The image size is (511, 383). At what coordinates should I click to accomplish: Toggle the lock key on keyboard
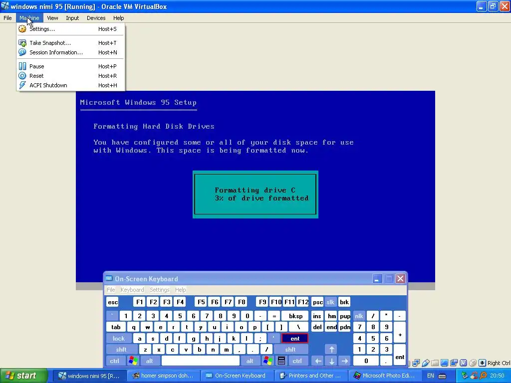click(119, 339)
